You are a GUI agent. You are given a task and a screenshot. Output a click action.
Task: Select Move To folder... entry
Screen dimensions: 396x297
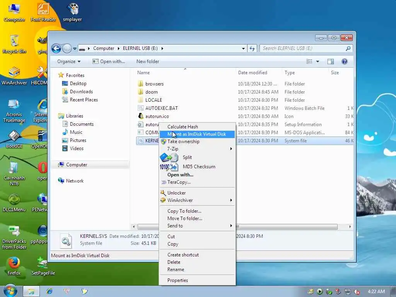click(x=197, y=218)
